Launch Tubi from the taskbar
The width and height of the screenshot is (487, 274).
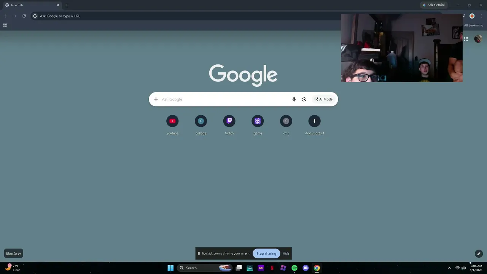(x=261, y=268)
